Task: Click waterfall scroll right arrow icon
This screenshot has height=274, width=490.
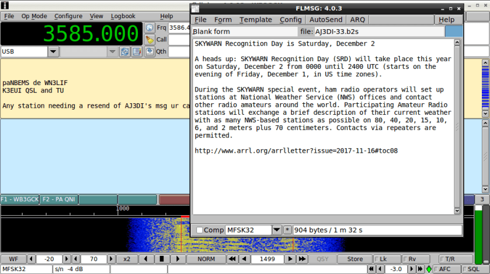Action: [178, 259]
